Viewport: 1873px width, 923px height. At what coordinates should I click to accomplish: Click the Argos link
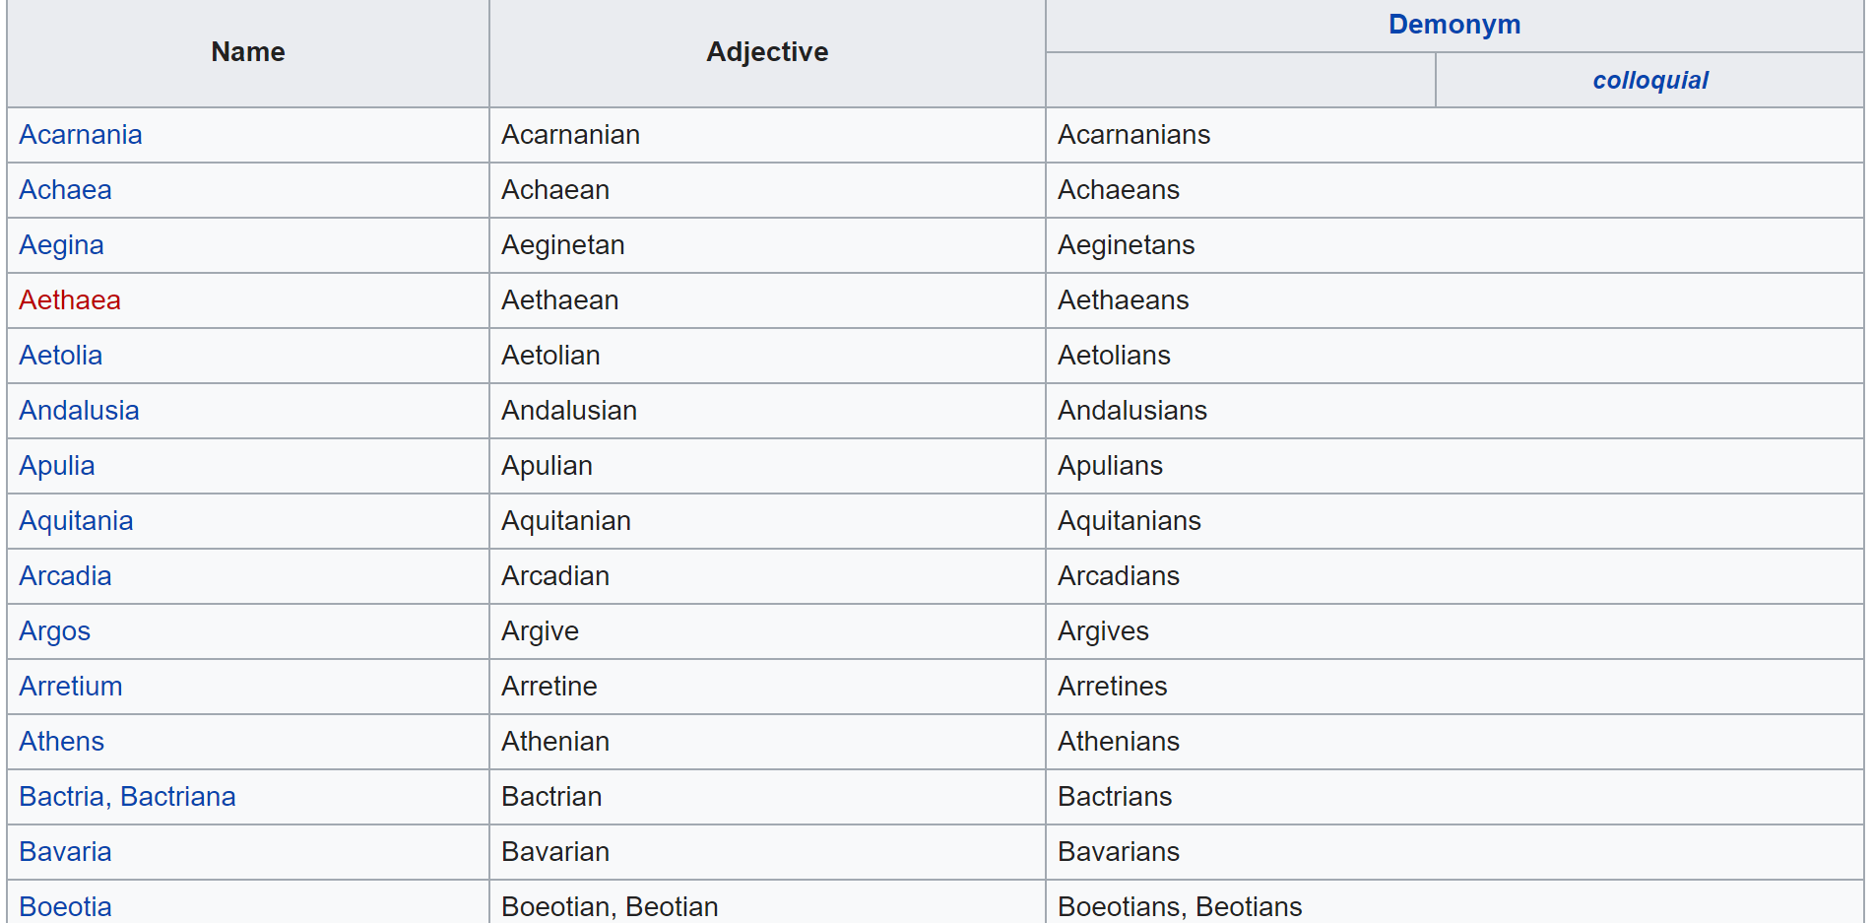(x=55, y=631)
